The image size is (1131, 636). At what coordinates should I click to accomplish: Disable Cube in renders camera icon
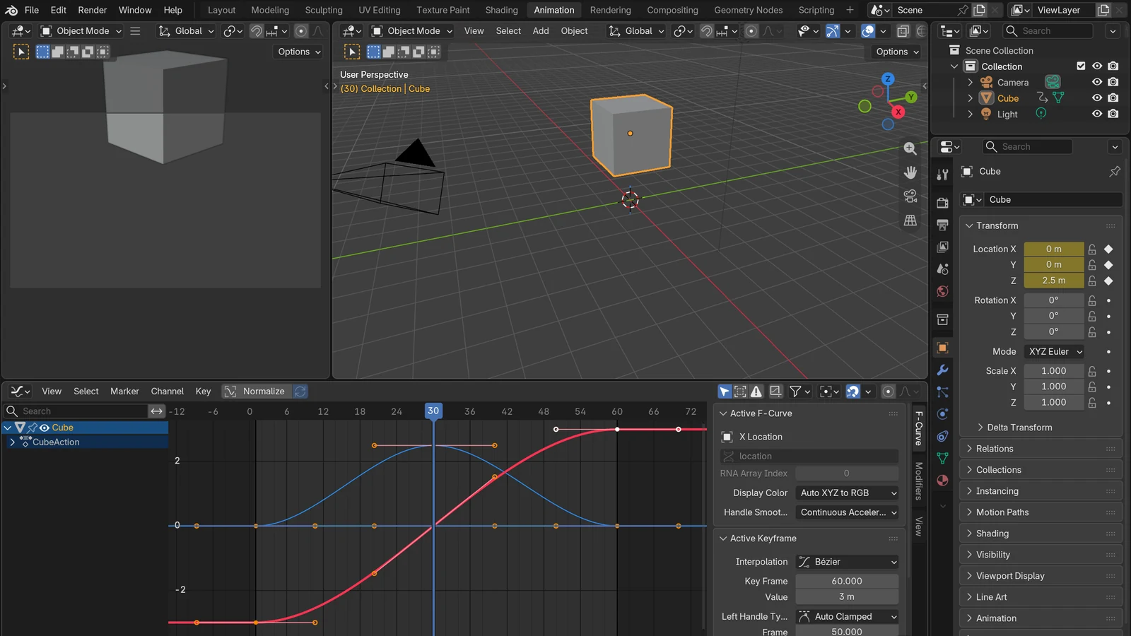(x=1113, y=98)
